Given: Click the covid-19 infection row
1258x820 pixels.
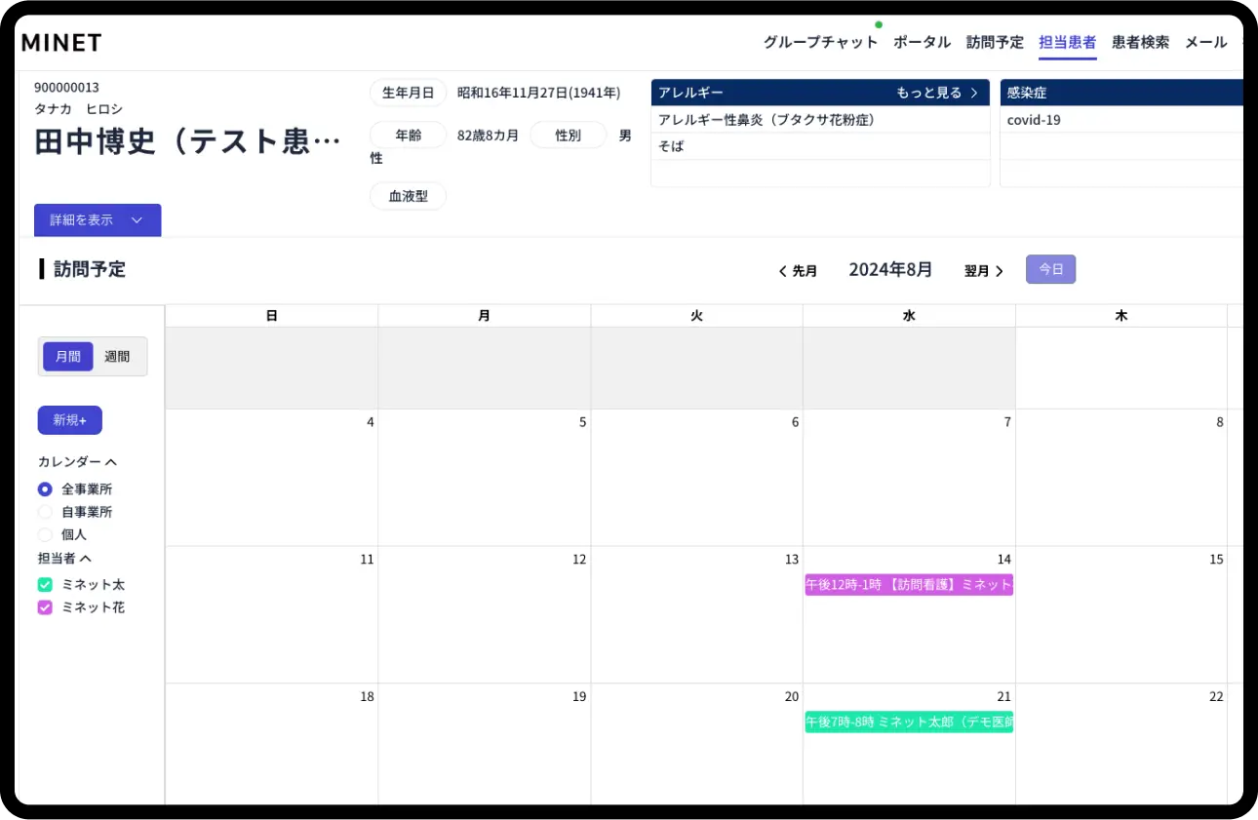Looking at the screenshot, I should coord(1121,120).
